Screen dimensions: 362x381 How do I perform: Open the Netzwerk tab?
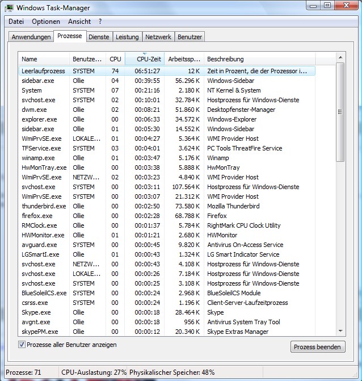coord(158,37)
